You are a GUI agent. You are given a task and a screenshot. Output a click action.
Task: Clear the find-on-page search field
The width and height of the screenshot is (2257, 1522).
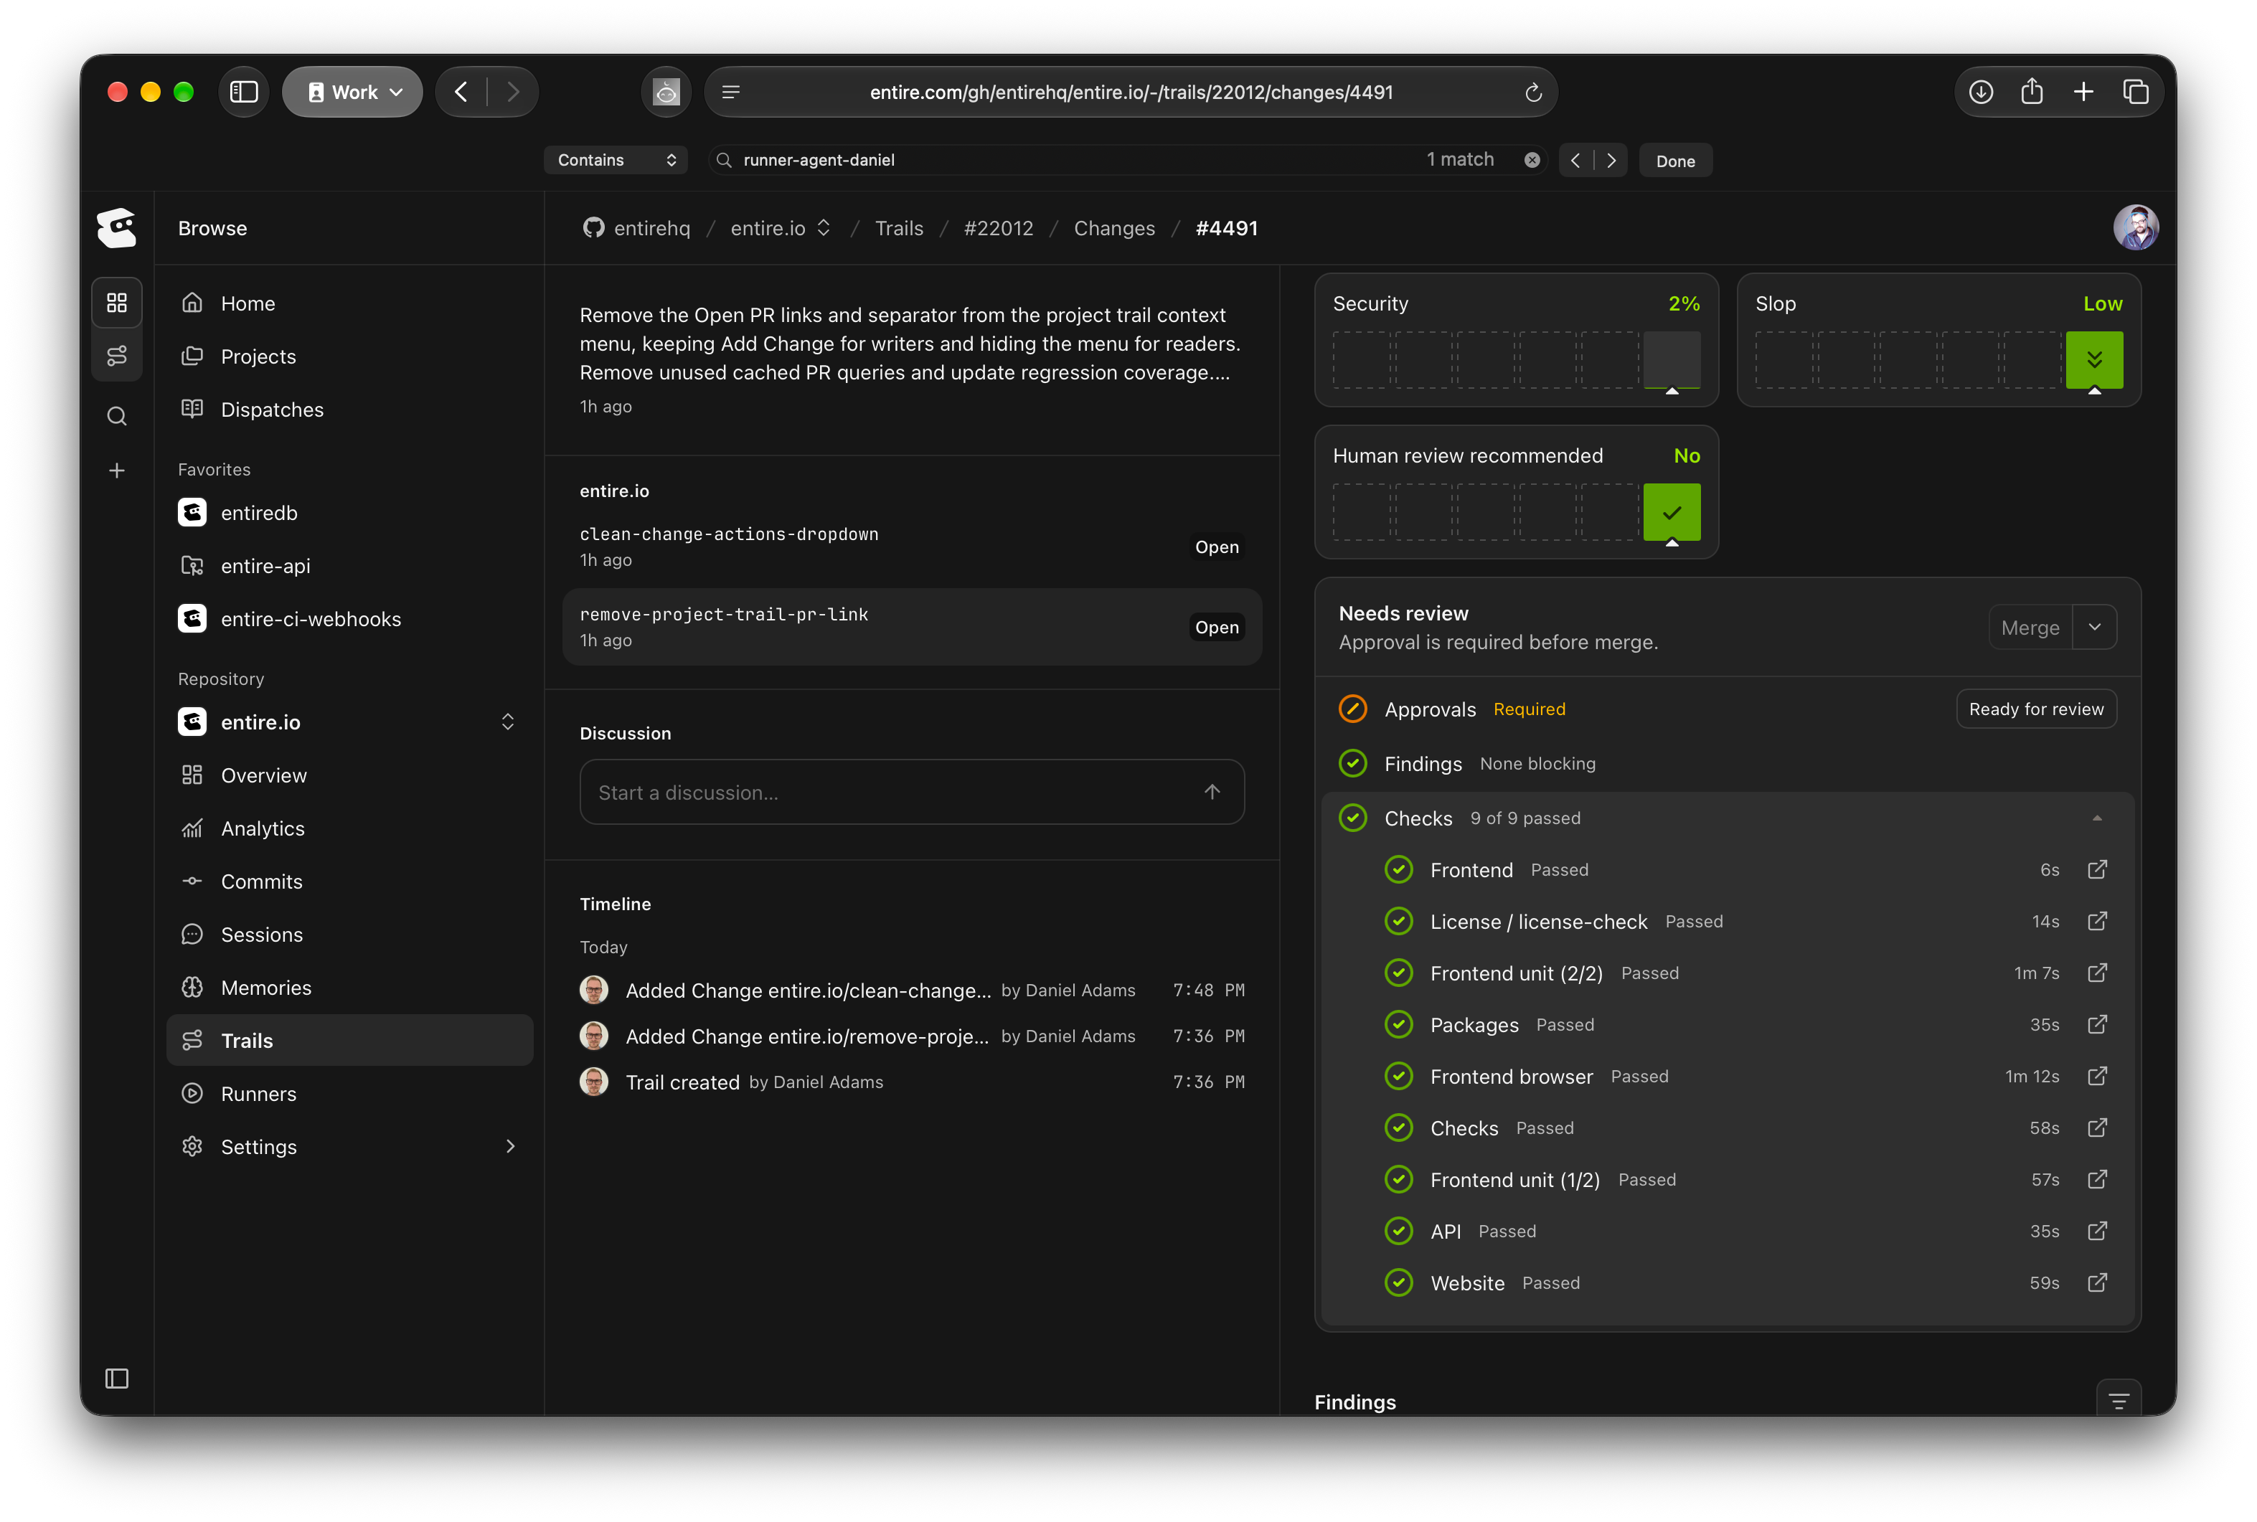(x=1532, y=160)
